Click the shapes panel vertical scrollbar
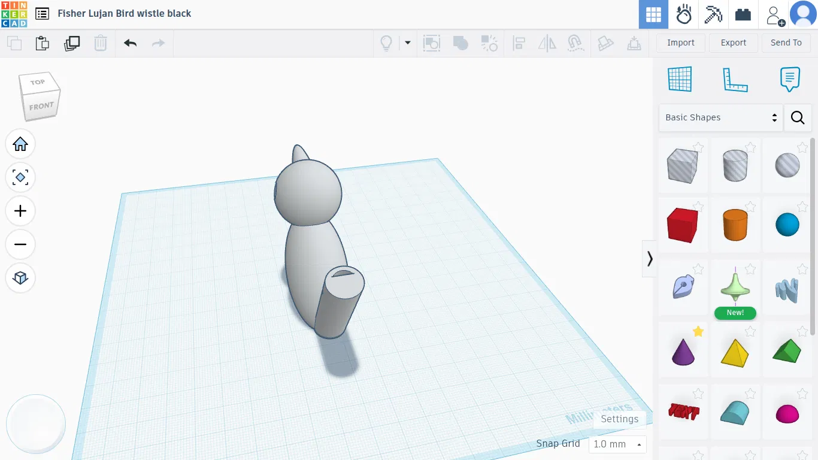The image size is (818, 460). 813,237
